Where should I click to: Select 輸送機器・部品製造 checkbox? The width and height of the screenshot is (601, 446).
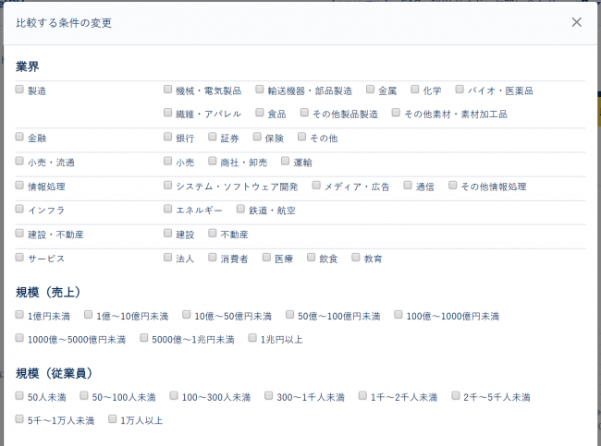click(260, 90)
